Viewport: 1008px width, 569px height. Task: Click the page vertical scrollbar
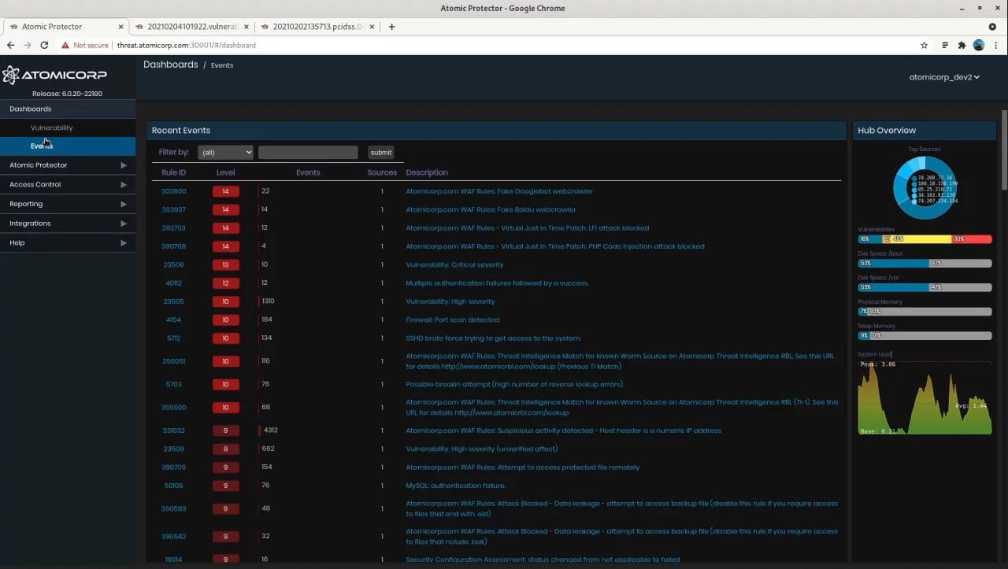pos(1004,150)
